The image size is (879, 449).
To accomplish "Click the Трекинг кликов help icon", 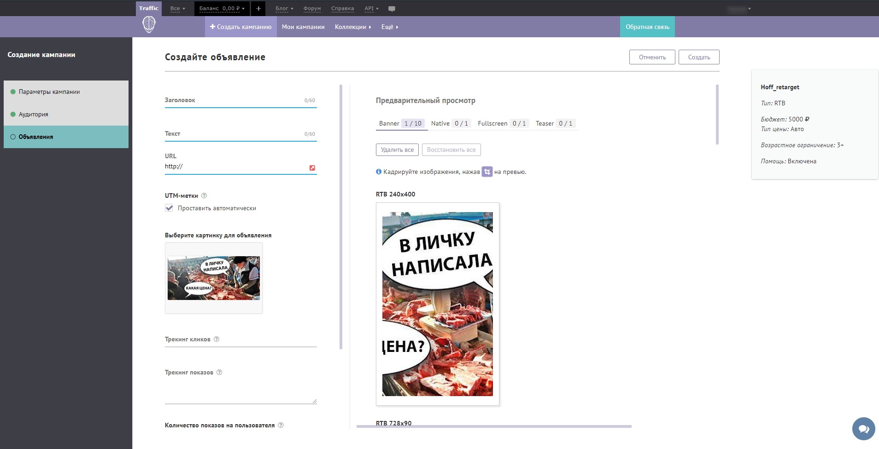I will coord(217,338).
